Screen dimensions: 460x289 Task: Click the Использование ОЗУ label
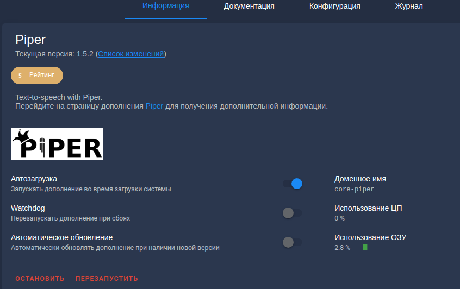coord(370,237)
